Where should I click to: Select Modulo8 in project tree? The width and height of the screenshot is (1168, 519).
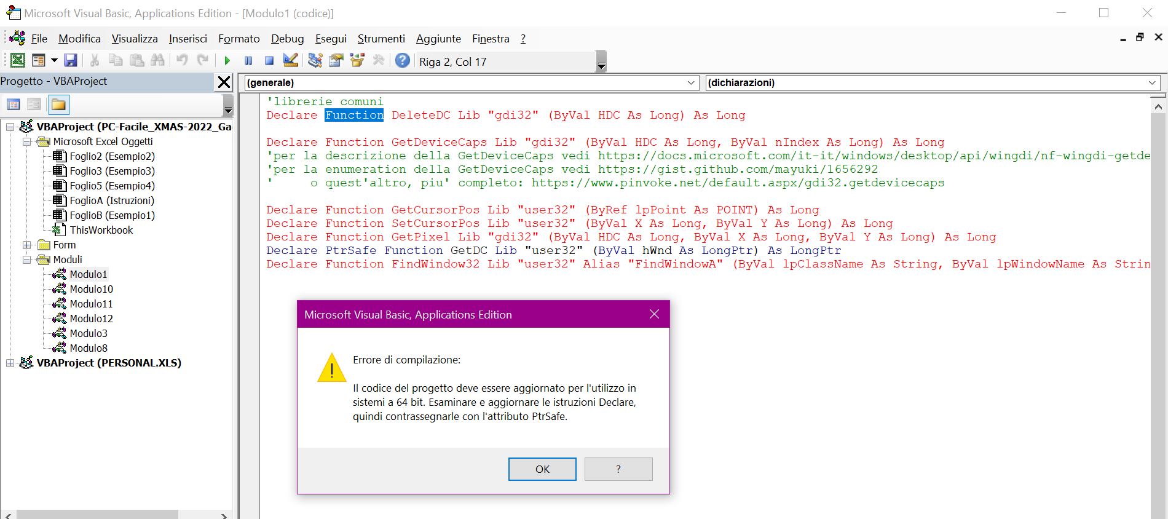pos(88,348)
